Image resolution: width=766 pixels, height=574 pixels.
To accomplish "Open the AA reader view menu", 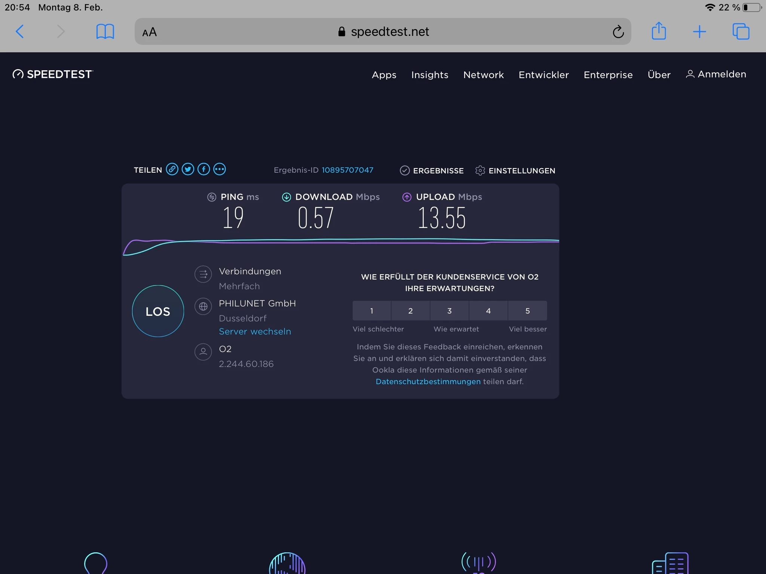I will tap(150, 32).
